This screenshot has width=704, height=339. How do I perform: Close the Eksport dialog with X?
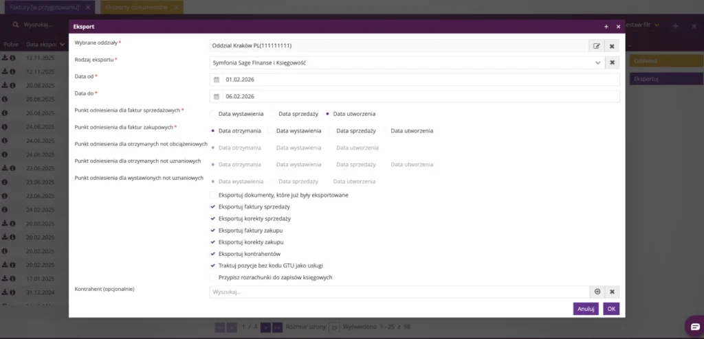[x=618, y=27]
